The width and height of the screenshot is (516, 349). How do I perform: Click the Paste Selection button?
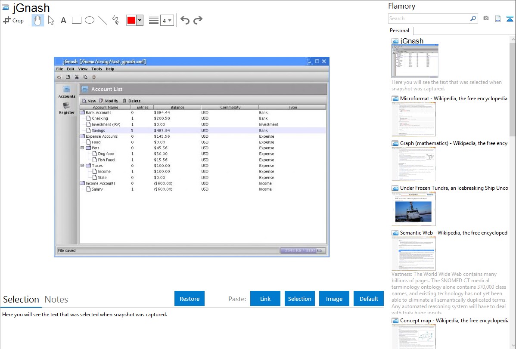pyautogui.click(x=300, y=299)
